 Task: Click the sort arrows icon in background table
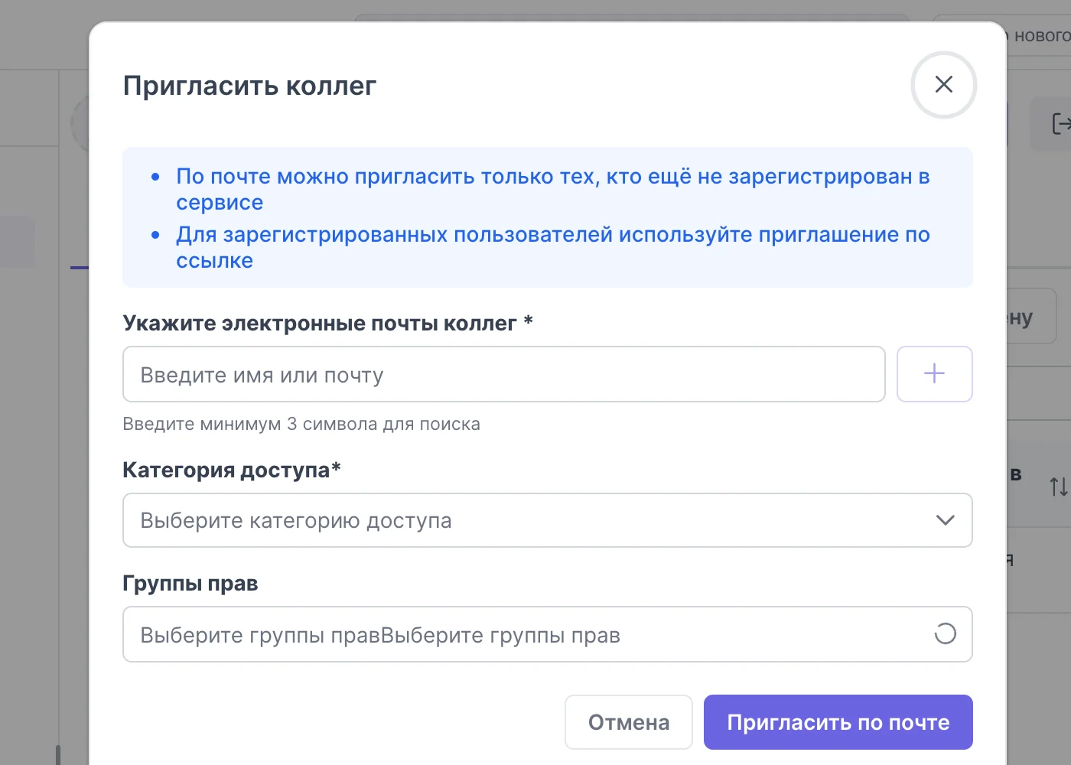click(x=1058, y=487)
